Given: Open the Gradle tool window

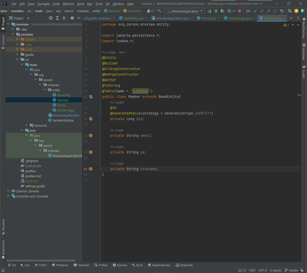Looking at the screenshot, I should (304, 72).
